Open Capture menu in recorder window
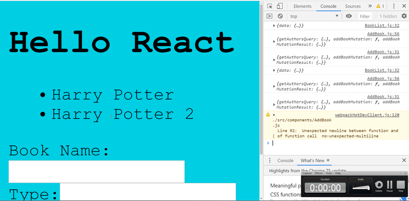409x201 pixels. click(307, 173)
